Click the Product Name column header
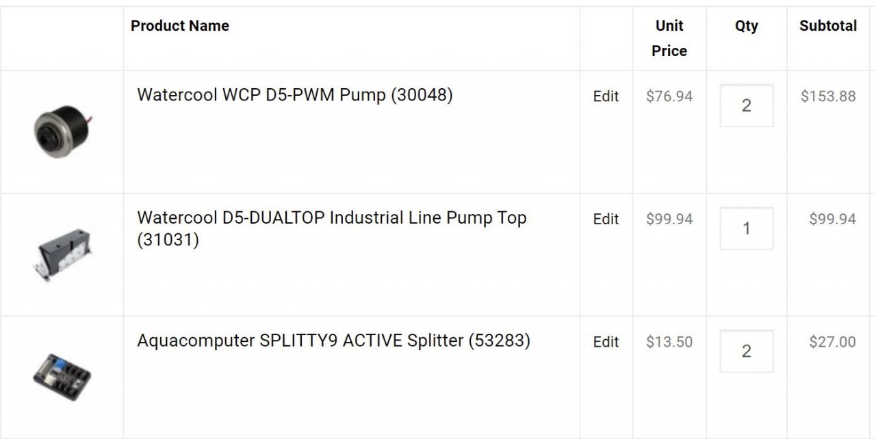The height and width of the screenshot is (439, 876). [180, 26]
